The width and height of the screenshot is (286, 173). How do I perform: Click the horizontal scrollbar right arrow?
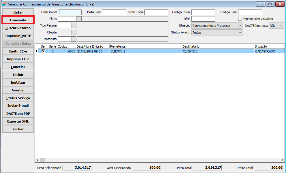point(282,160)
